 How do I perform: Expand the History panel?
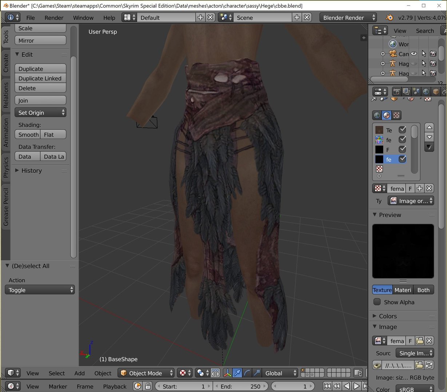click(x=17, y=170)
